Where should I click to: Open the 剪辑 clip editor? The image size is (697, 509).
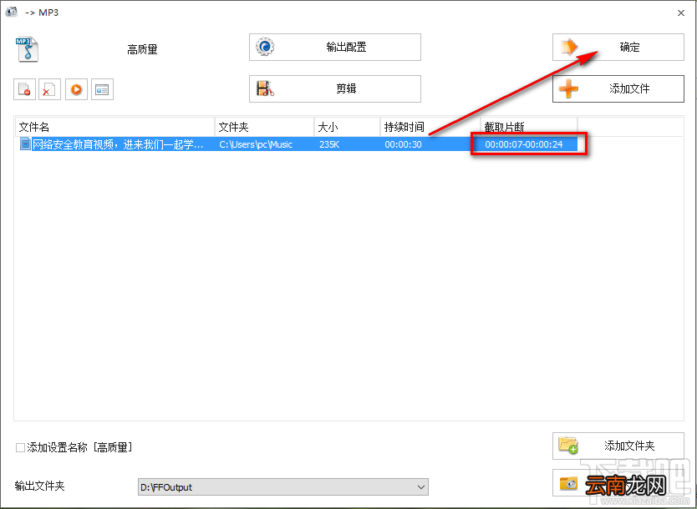pos(335,88)
